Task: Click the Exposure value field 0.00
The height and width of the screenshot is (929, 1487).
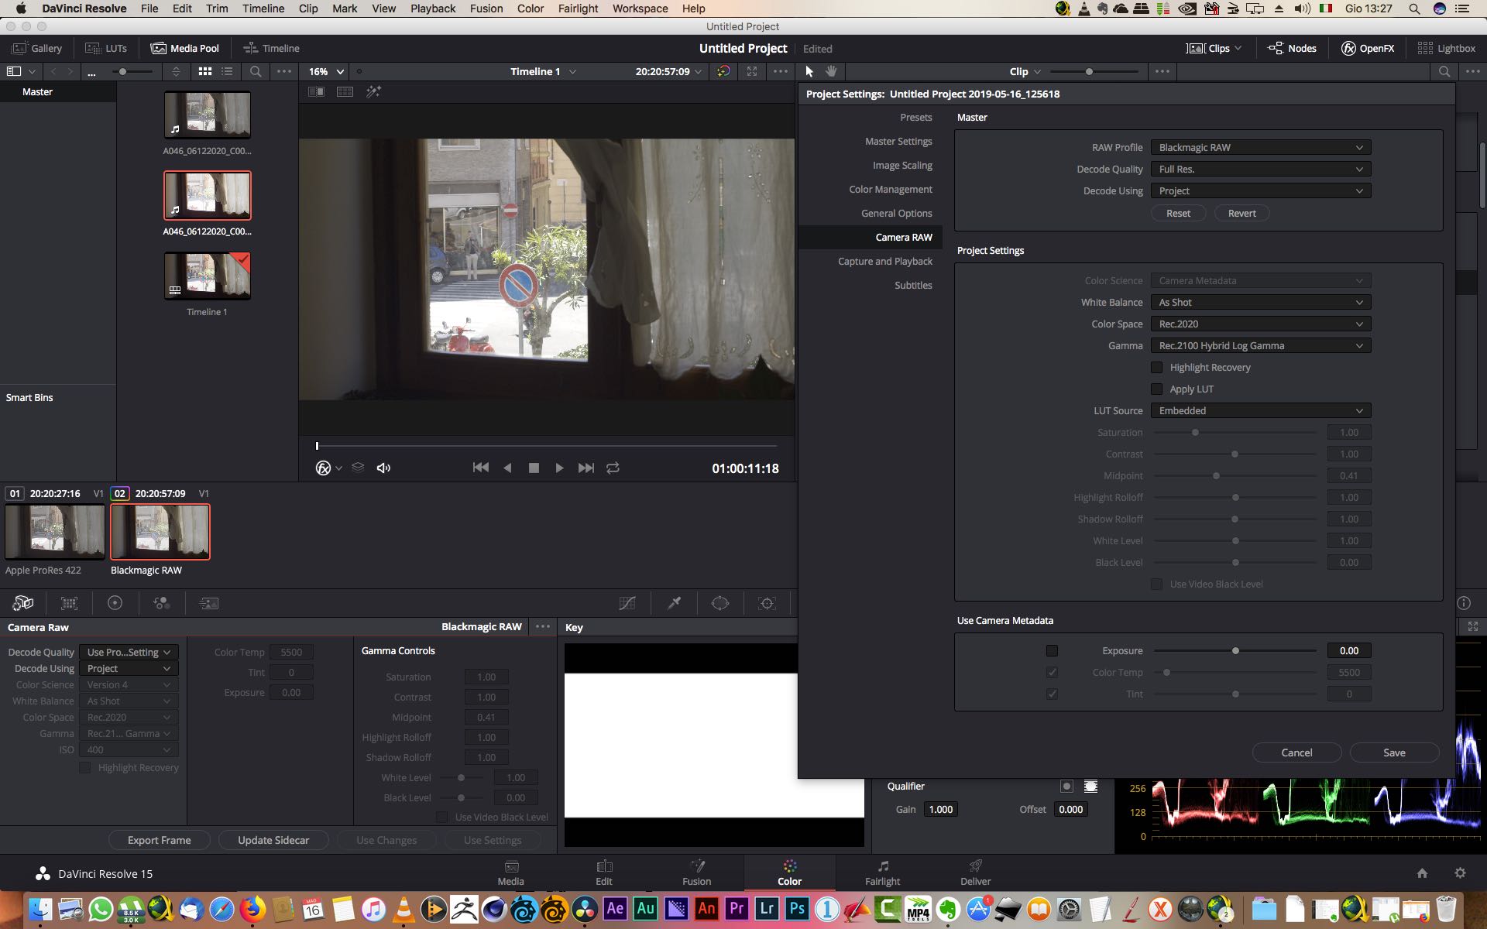Action: tap(1349, 650)
